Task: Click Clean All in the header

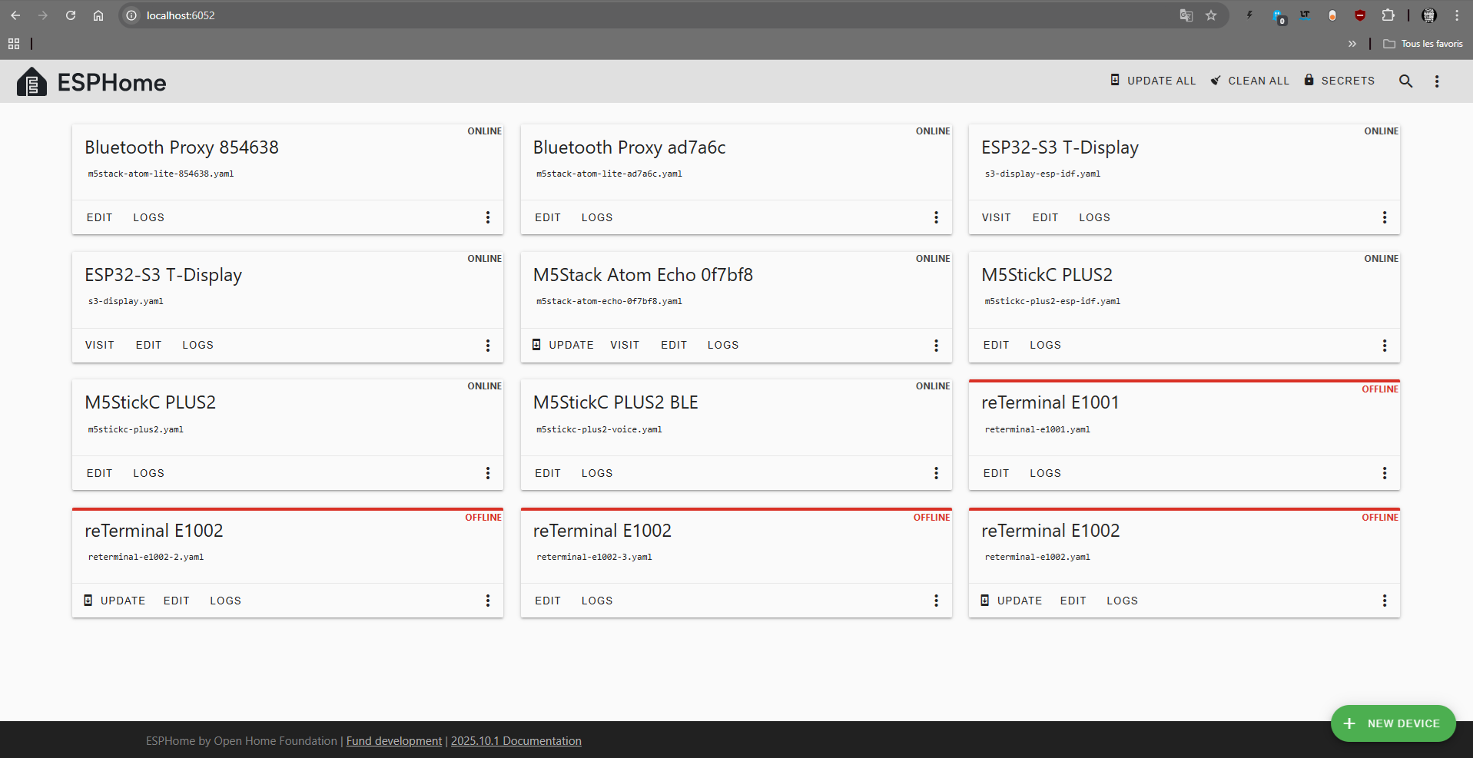Action: pyautogui.click(x=1249, y=81)
